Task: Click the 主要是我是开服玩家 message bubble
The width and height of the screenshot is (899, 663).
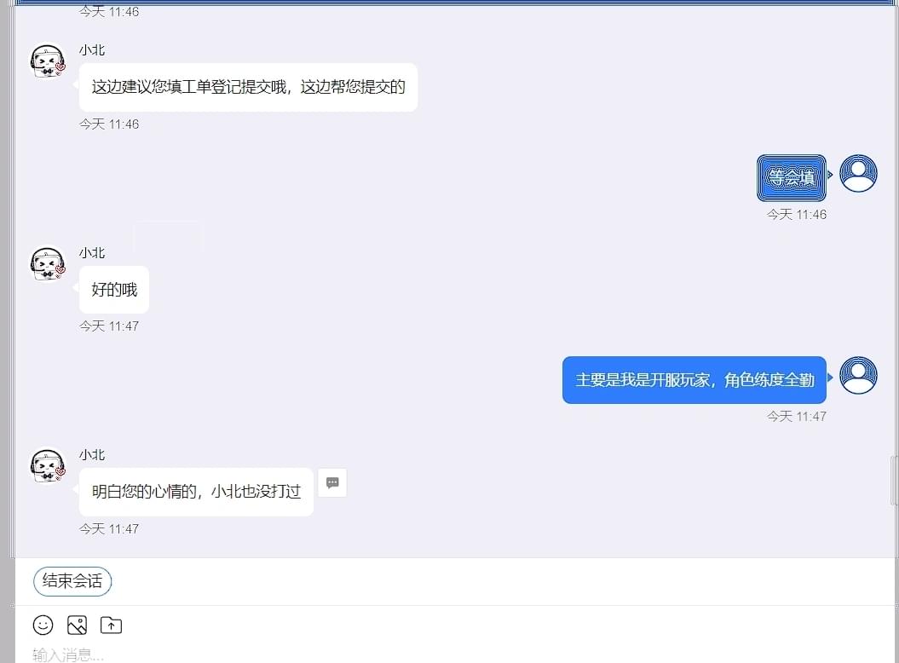Action: (x=694, y=380)
